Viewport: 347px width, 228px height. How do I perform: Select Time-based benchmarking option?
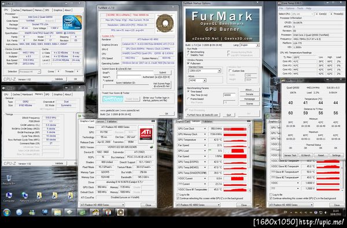click(189, 91)
